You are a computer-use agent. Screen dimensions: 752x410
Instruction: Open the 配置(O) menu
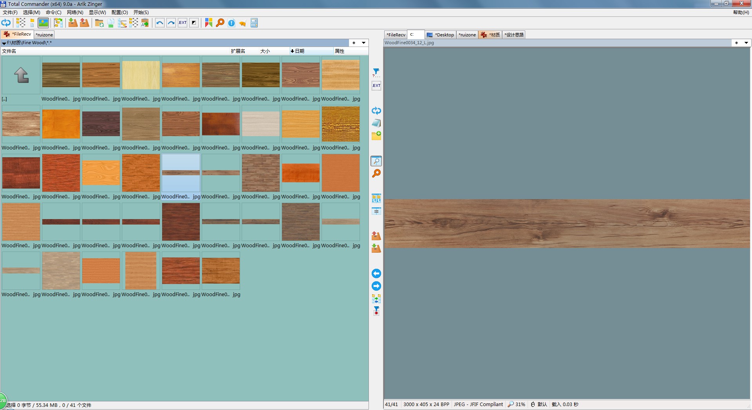click(119, 13)
